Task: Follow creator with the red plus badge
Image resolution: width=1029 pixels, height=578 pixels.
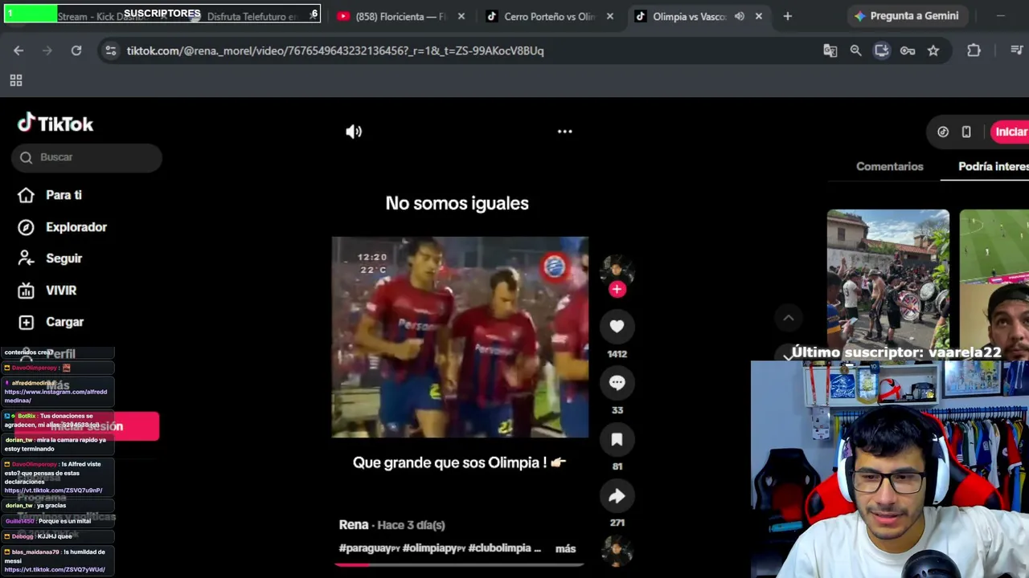Action: [617, 289]
